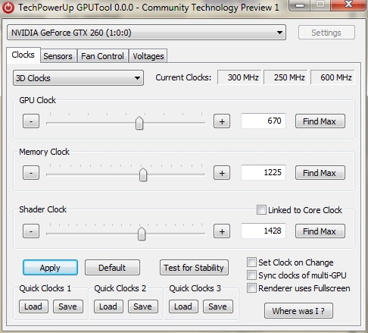
Task: Increase Shader Clock with plus button
Action: click(222, 231)
